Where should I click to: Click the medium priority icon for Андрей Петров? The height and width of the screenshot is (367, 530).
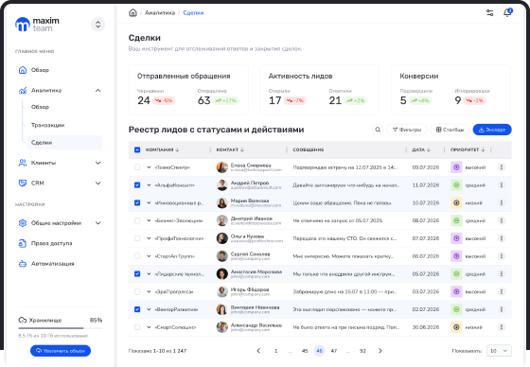tap(456, 185)
